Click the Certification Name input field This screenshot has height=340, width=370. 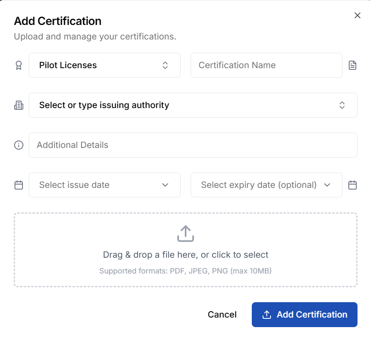pyautogui.click(x=266, y=65)
